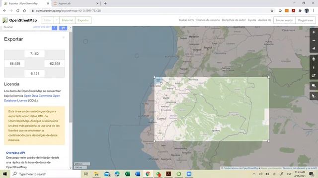
Task: Edit the north latitude field 7.162
Action: click(x=34, y=54)
